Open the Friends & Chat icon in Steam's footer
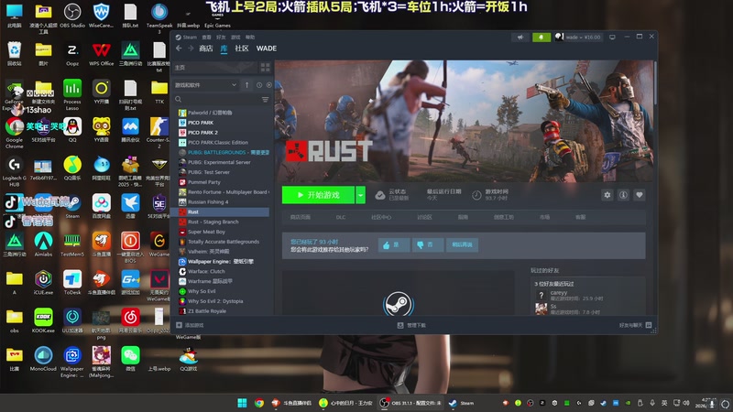 649,325
